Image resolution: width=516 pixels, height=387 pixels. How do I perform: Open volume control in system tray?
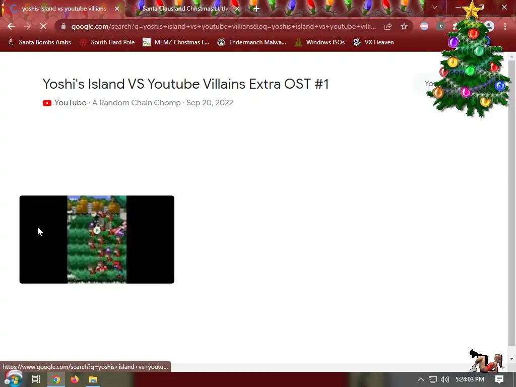[445, 379]
